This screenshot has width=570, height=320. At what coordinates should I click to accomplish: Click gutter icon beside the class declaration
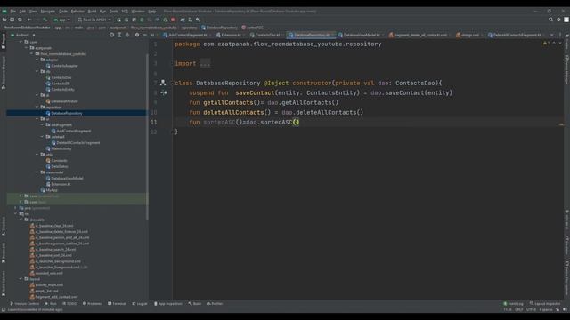(x=163, y=83)
